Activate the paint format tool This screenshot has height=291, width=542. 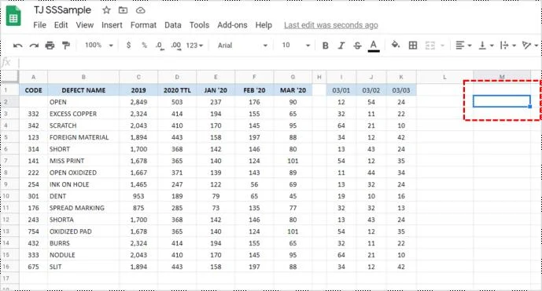[65, 45]
